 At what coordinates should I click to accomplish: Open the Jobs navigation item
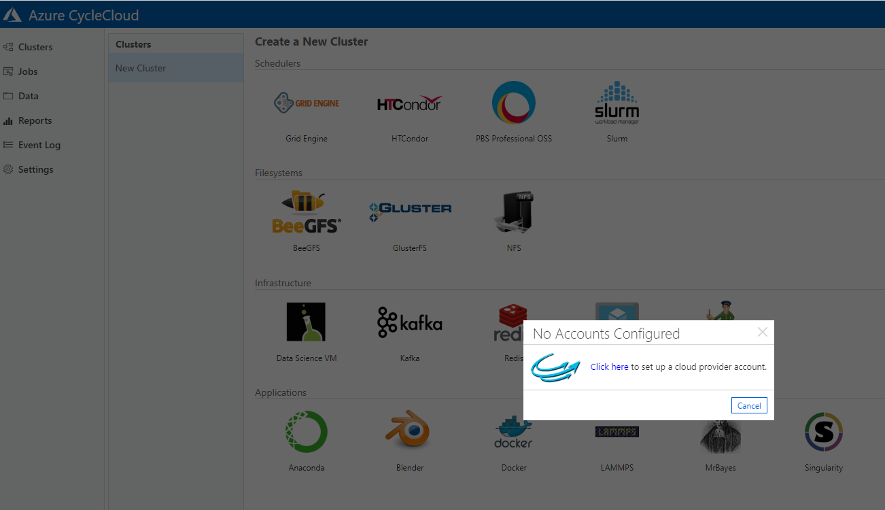pyautogui.click(x=28, y=71)
